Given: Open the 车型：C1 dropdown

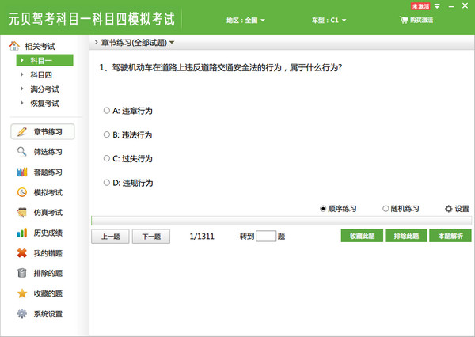Looking at the screenshot, I should [325, 20].
